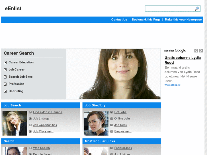This screenshot has height=155, width=207.
Task: Click the large brunette woman banner image
Action: (x=113, y=74)
